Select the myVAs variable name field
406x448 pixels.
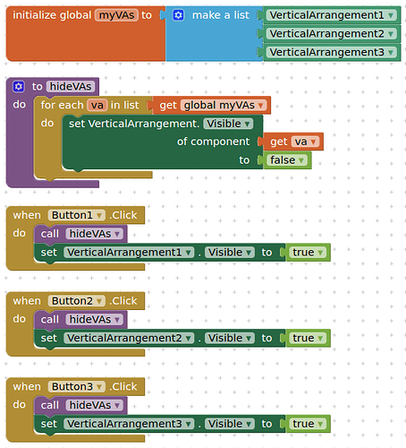(116, 15)
